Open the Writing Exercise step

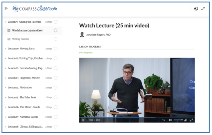[21, 39]
